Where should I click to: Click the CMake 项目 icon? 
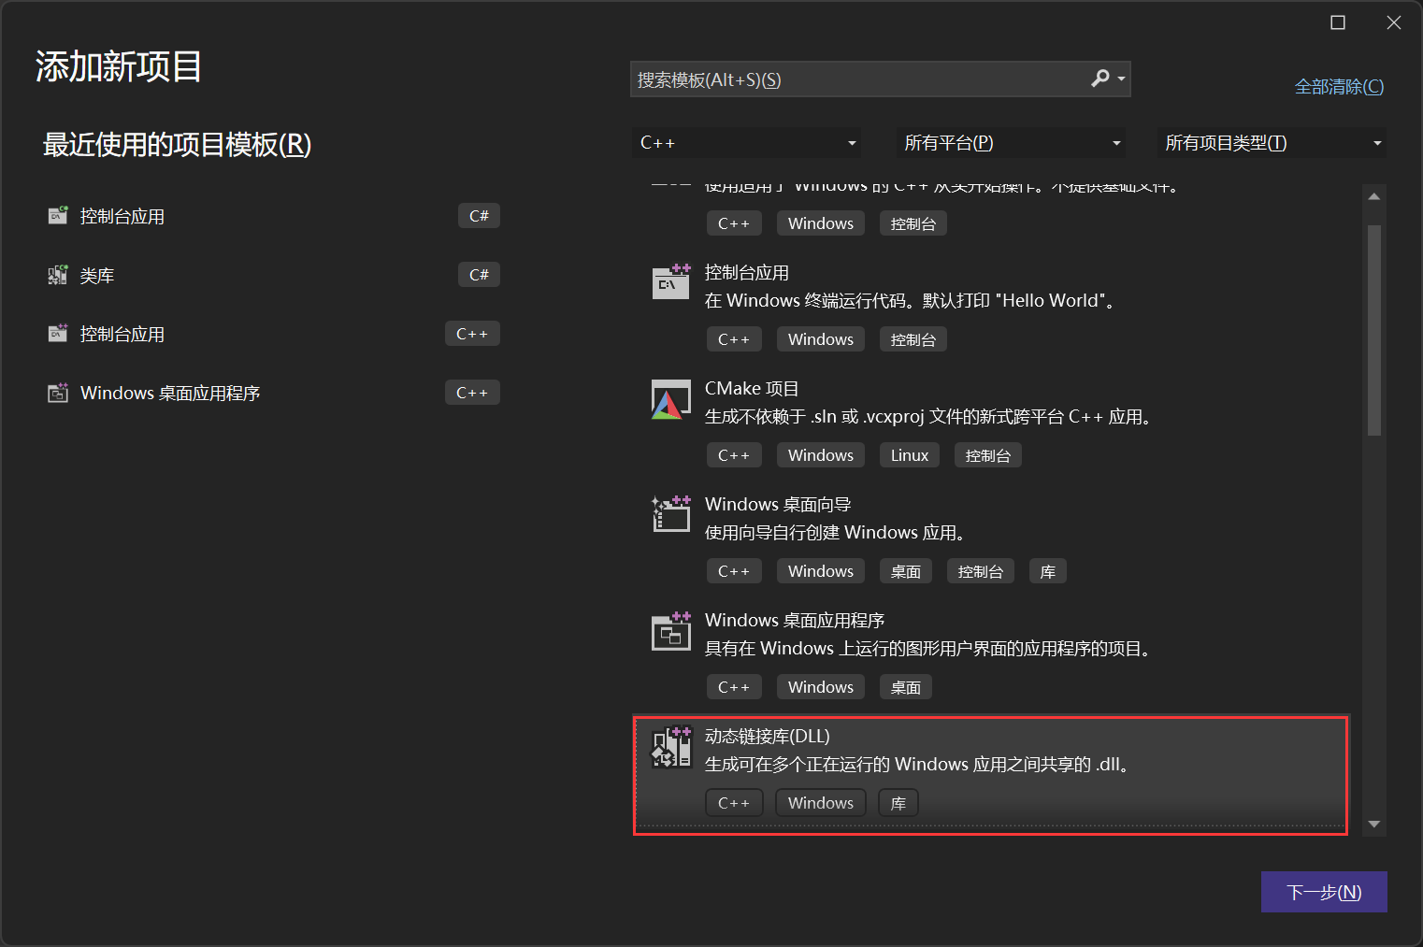[670, 399]
